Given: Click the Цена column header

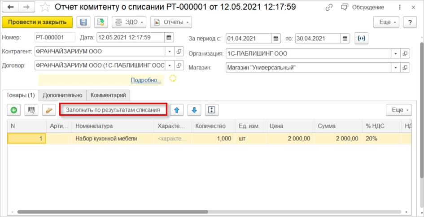Looking at the screenshot, I should click(x=290, y=126).
